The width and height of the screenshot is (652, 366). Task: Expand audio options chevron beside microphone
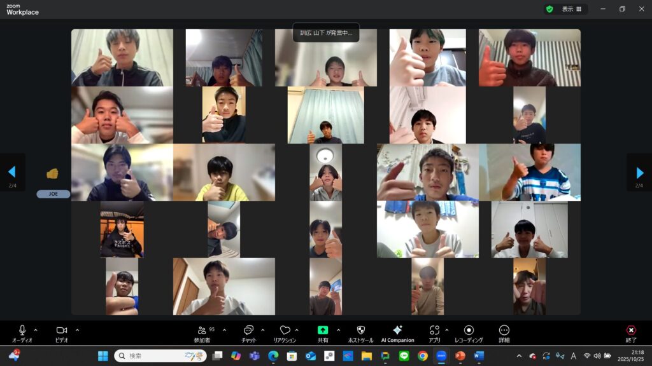click(36, 330)
